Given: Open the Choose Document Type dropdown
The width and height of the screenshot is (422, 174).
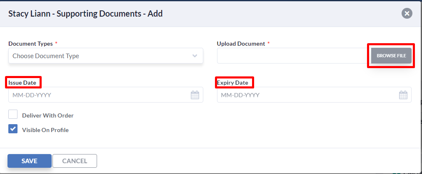Looking at the screenshot, I should click(106, 56).
